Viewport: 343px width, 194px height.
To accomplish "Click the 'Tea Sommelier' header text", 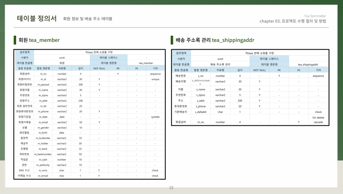I will click(315, 16).
